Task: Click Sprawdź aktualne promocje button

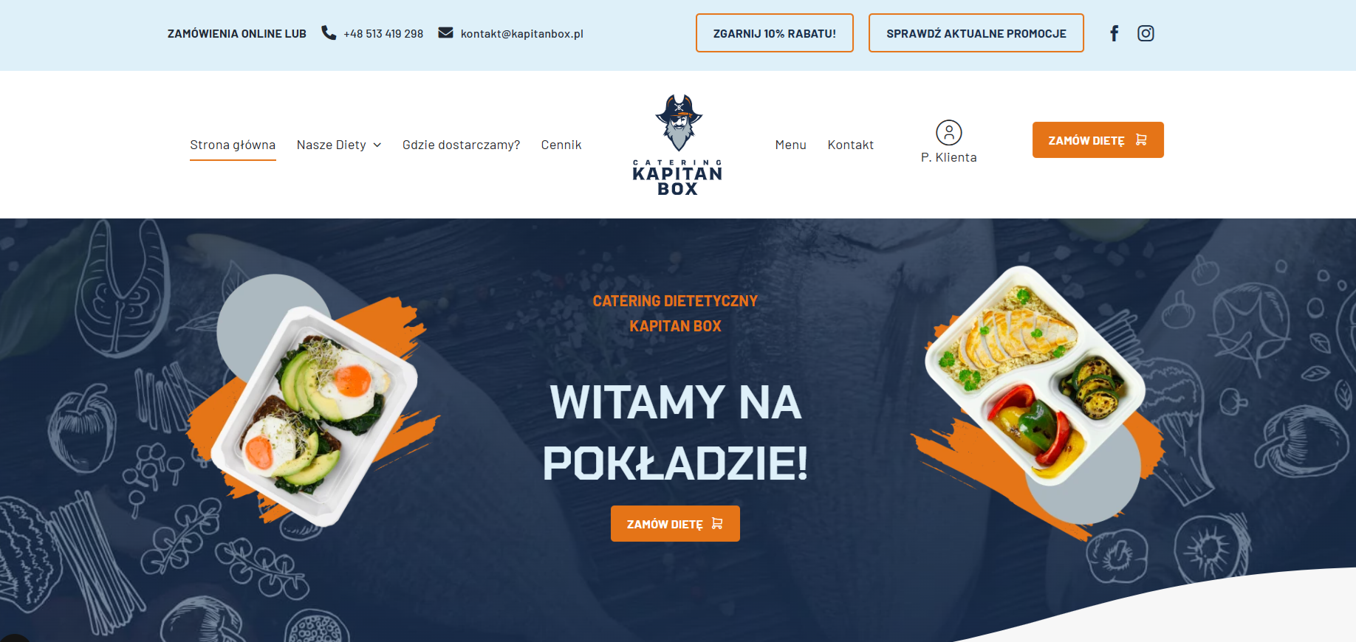Action: 976,33
